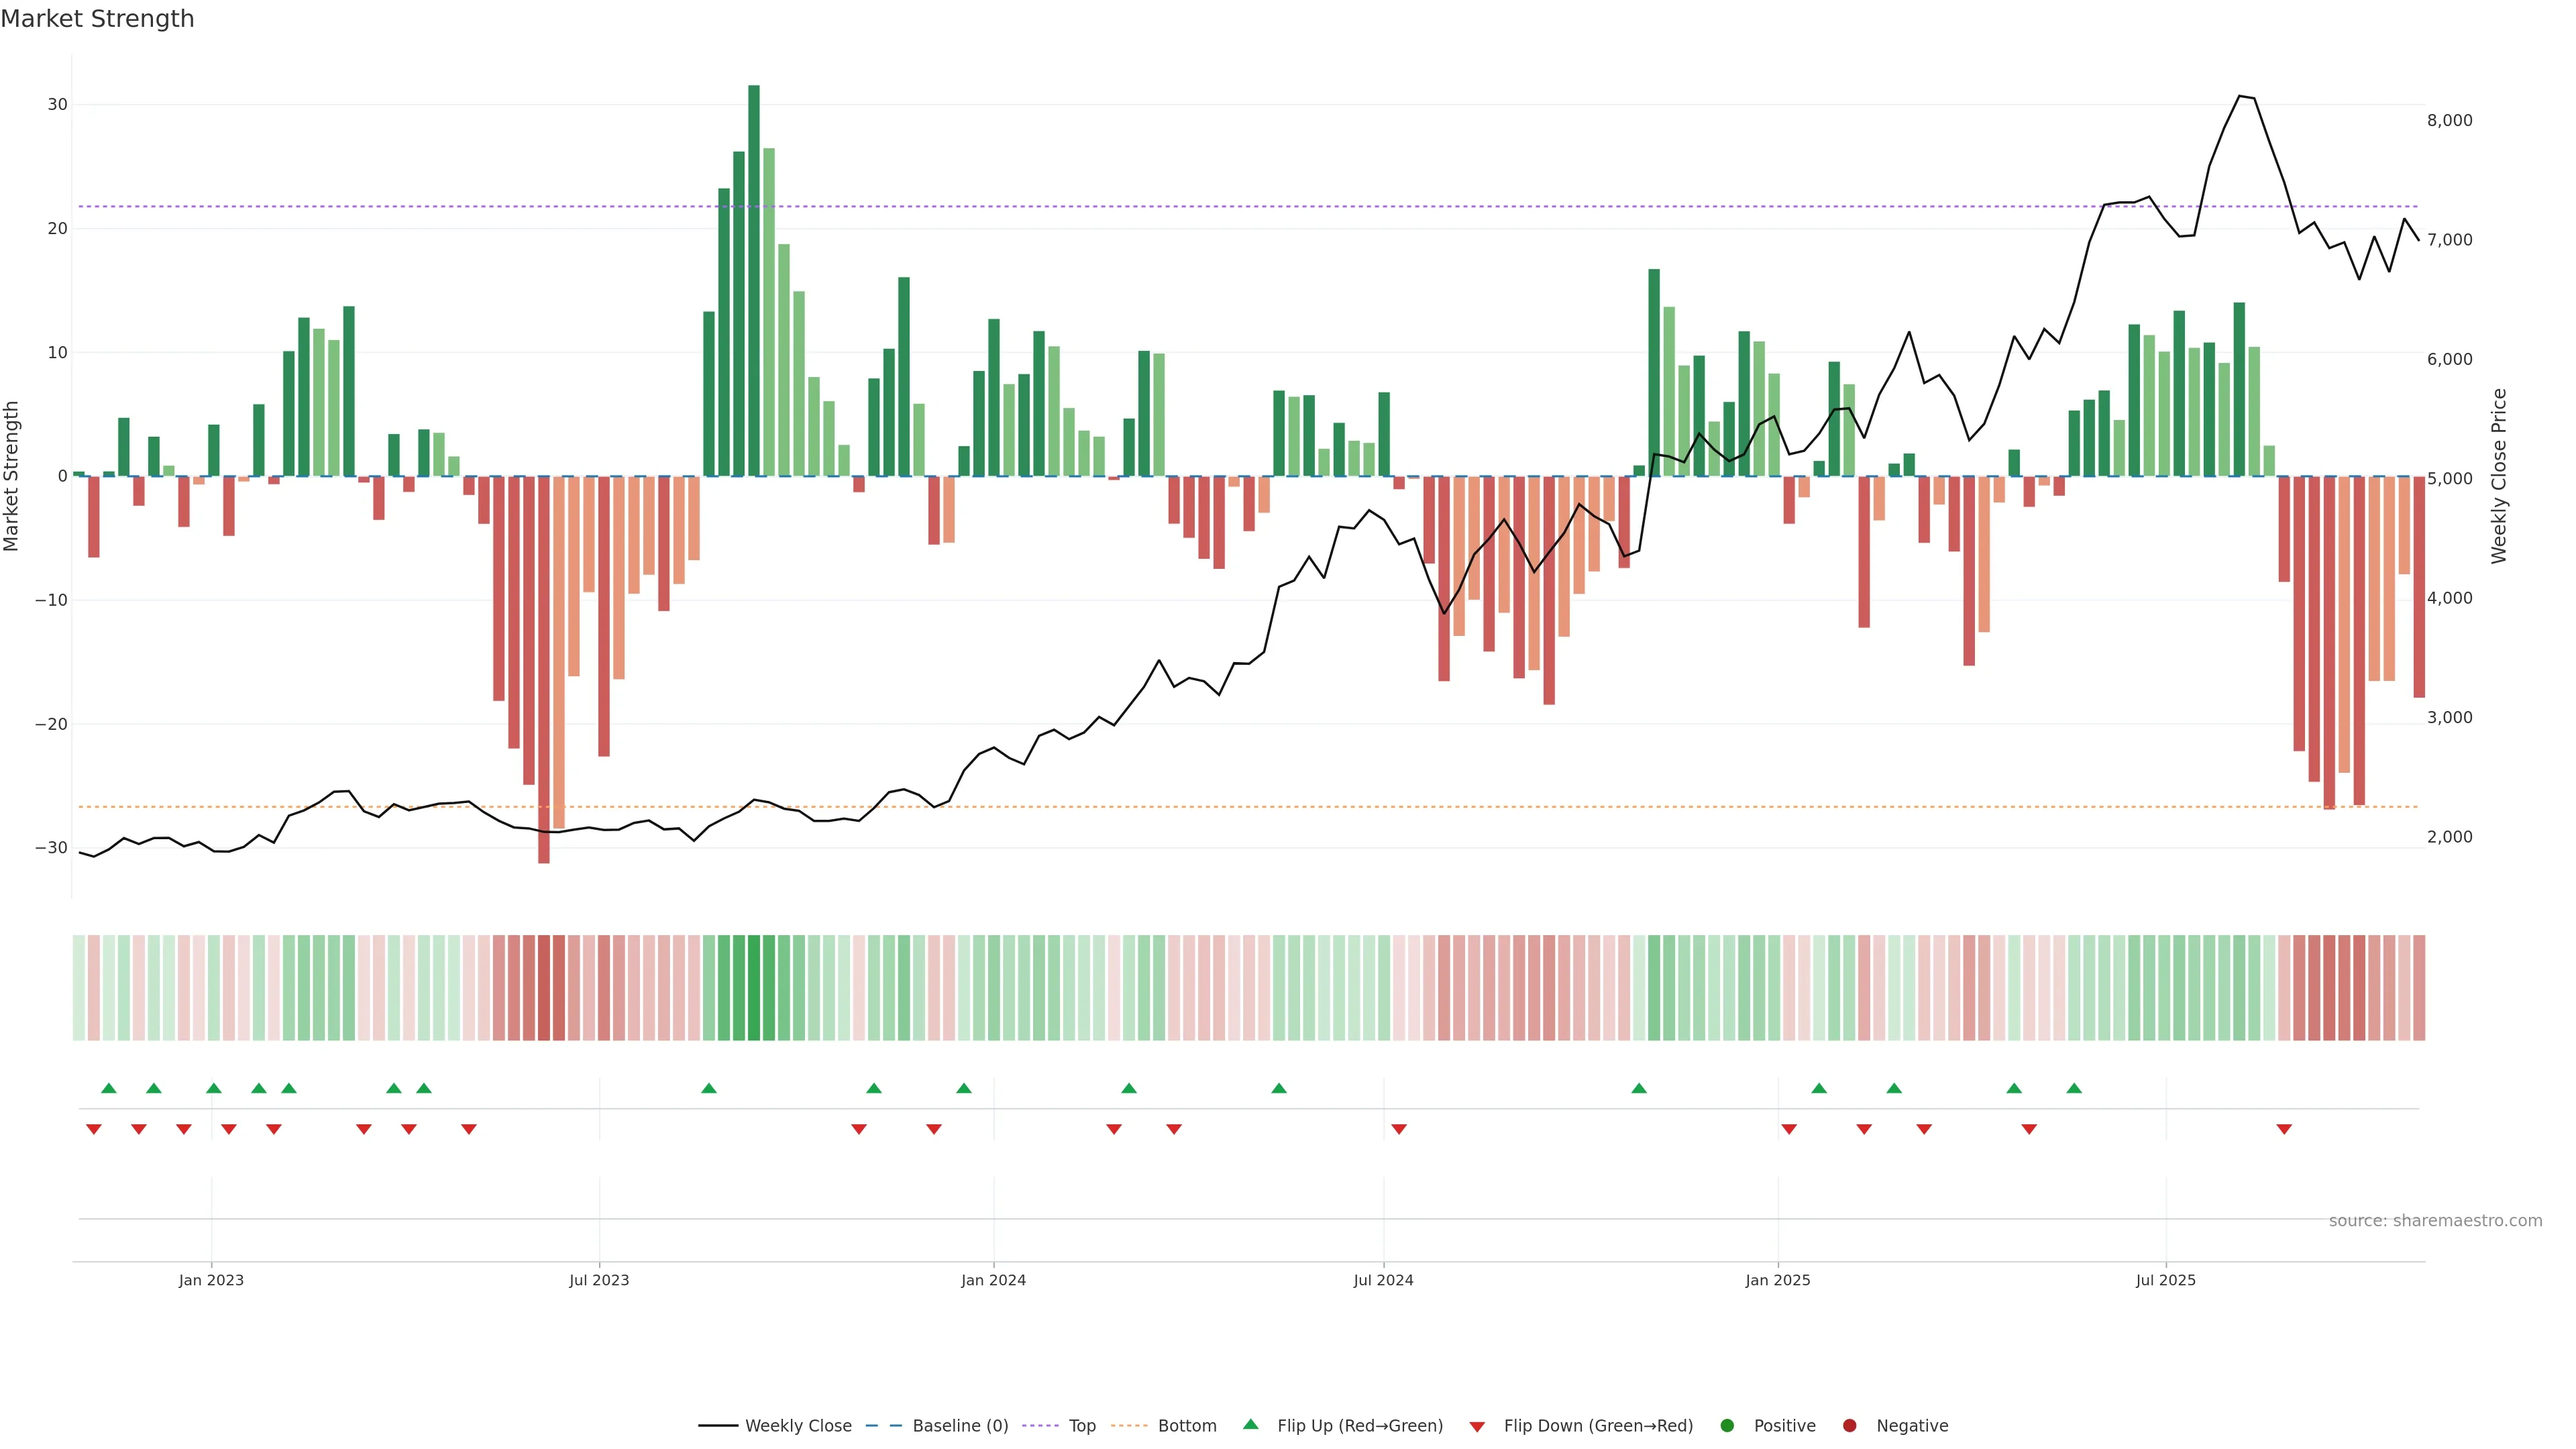Click dark red Negative legend dot
Screen dimensions: 2576x1449
1849,1426
